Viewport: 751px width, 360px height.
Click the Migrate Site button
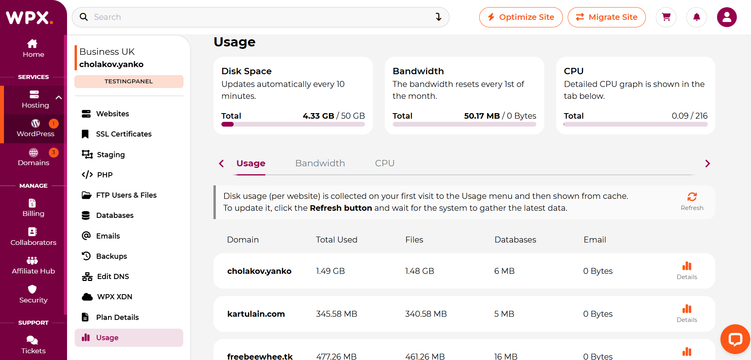(x=607, y=17)
